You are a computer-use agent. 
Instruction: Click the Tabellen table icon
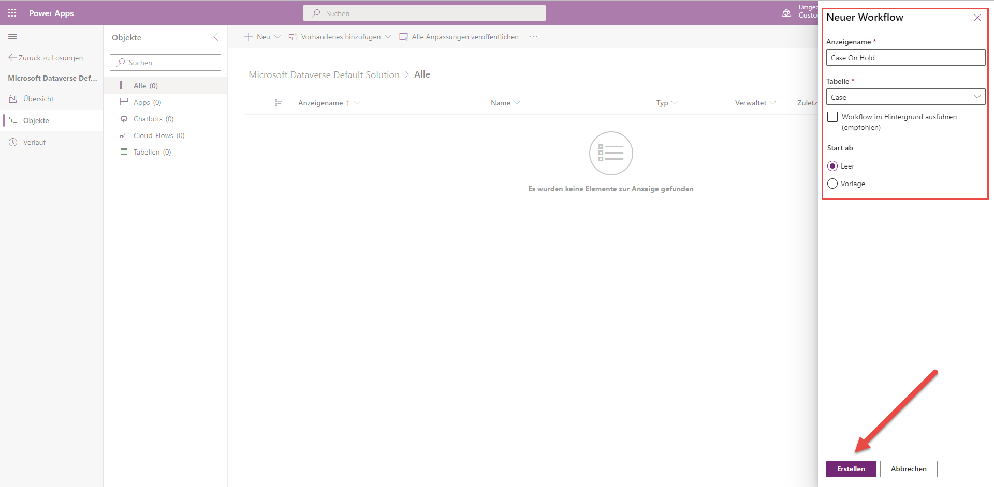(124, 151)
